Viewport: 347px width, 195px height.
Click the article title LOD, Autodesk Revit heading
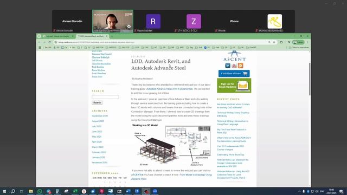click(161, 64)
